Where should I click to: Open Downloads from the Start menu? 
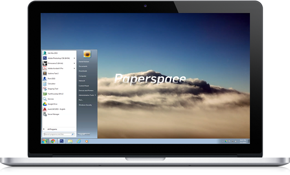[x=83, y=71]
